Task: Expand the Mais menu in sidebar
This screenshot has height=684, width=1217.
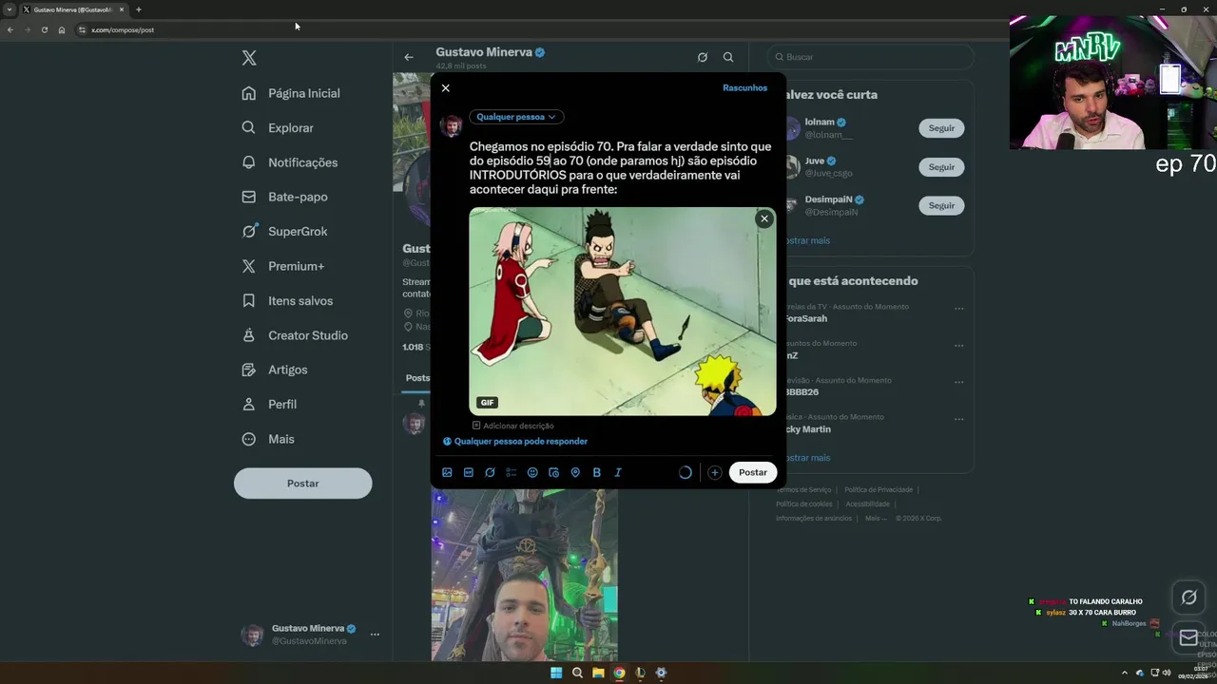Action: point(268,439)
